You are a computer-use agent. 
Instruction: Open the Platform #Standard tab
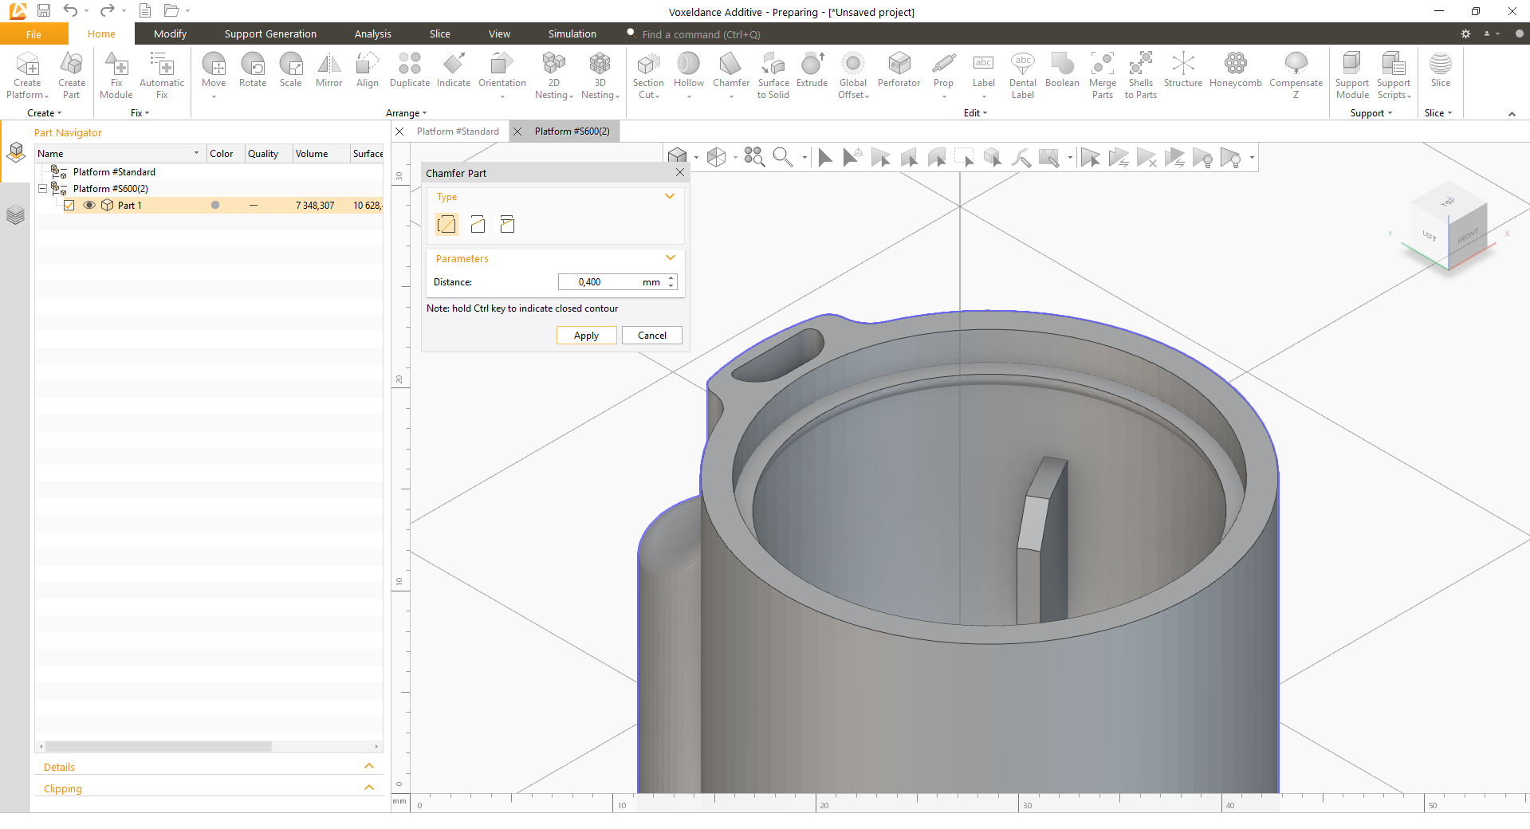tap(458, 132)
